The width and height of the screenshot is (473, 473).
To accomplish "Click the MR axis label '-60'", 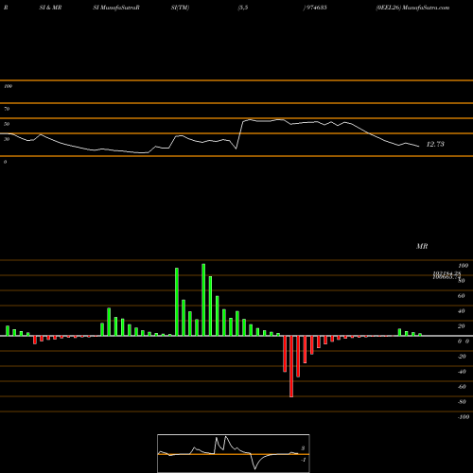I will [x=462, y=387].
